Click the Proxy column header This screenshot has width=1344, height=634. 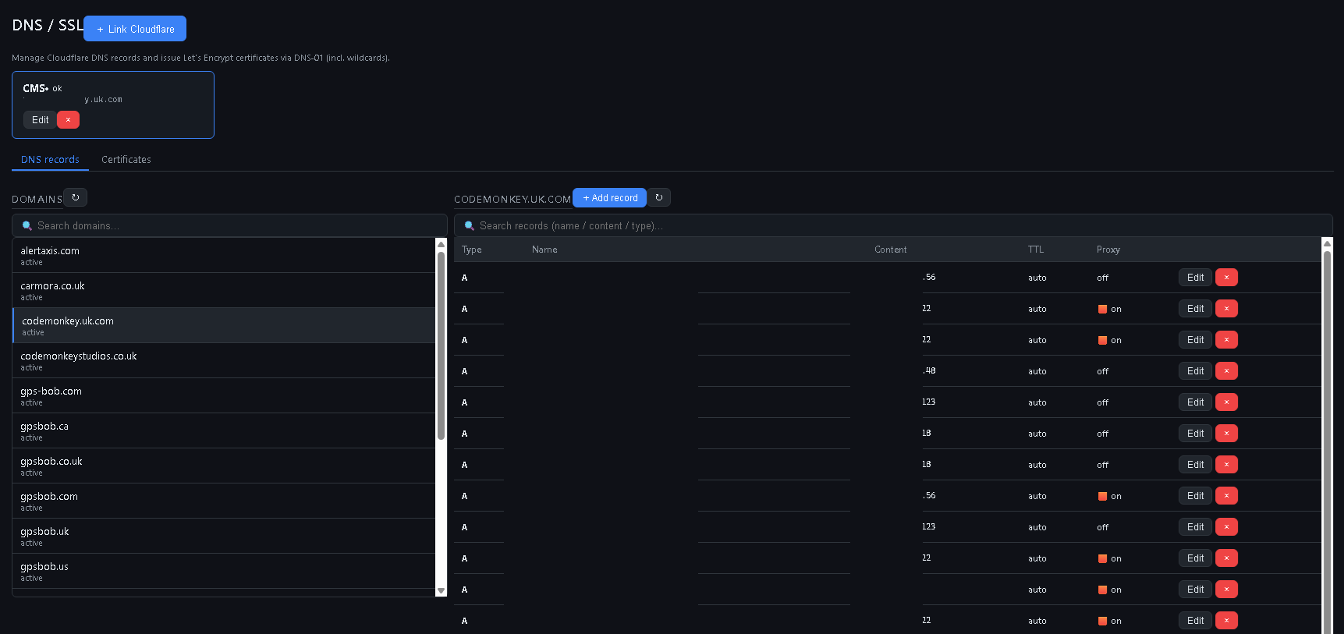(x=1108, y=250)
